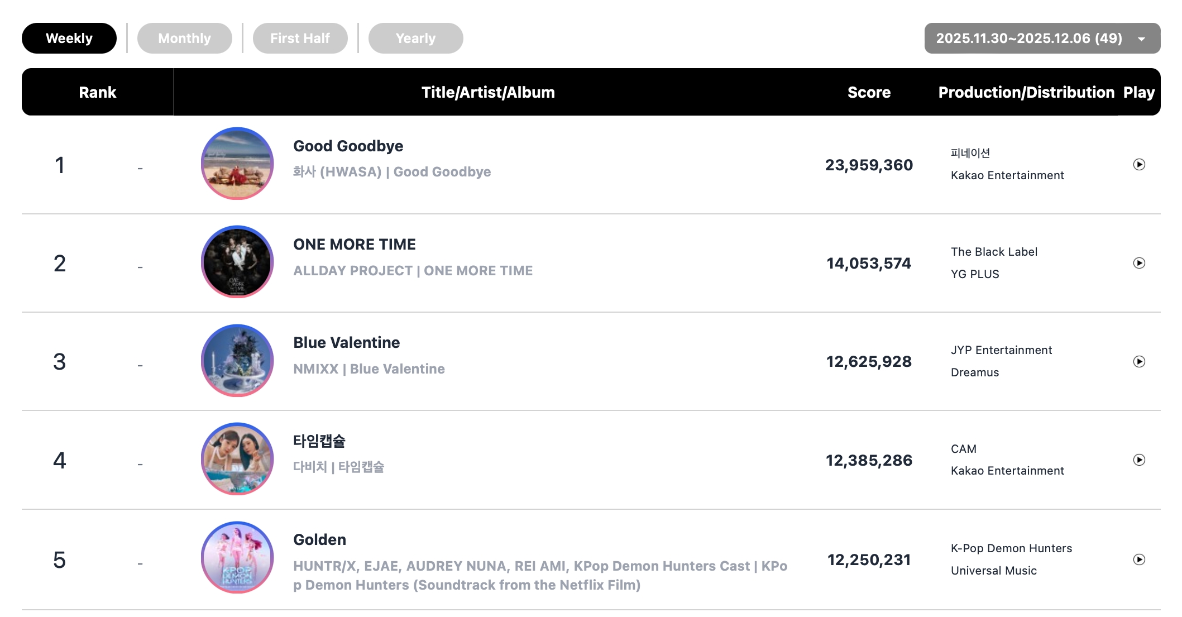Select the Yearly chart tab

pyautogui.click(x=415, y=39)
